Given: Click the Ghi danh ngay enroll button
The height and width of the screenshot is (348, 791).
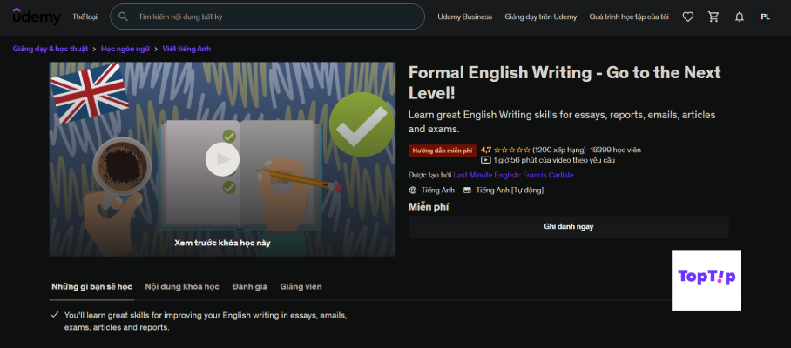Looking at the screenshot, I should click(x=569, y=226).
